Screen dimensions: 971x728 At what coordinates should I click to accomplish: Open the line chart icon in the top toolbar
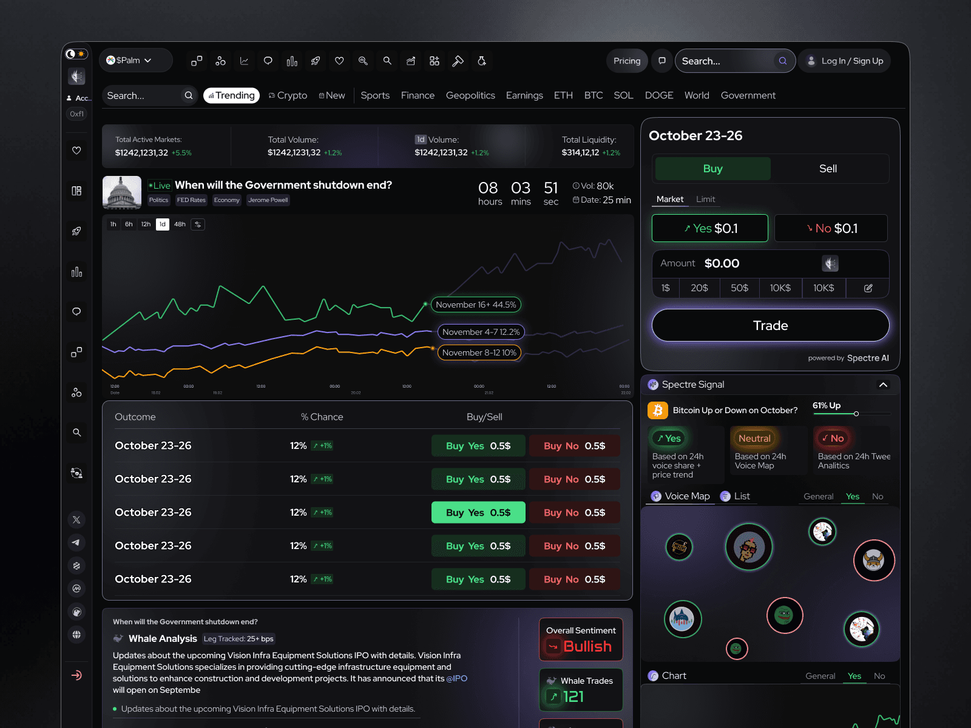(x=244, y=61)
